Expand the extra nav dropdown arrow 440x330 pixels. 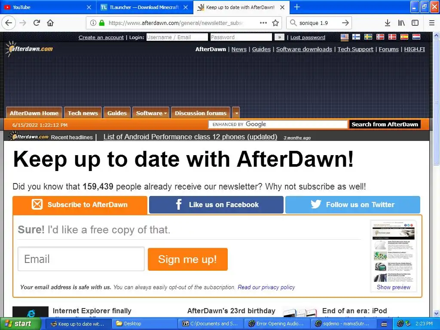coord(236,113)
